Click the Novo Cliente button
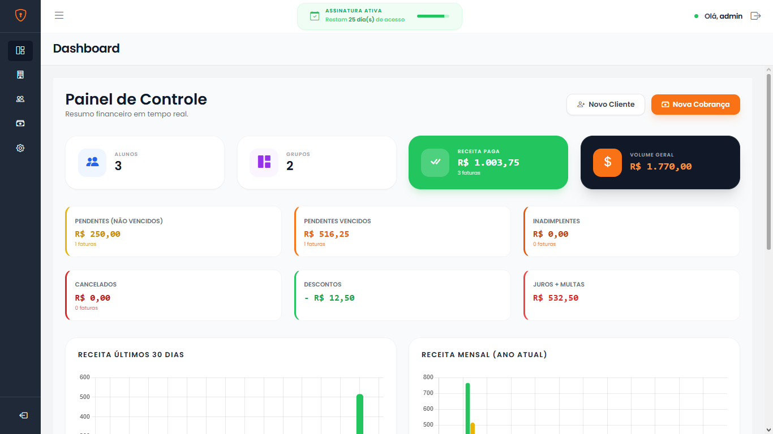 605,105
